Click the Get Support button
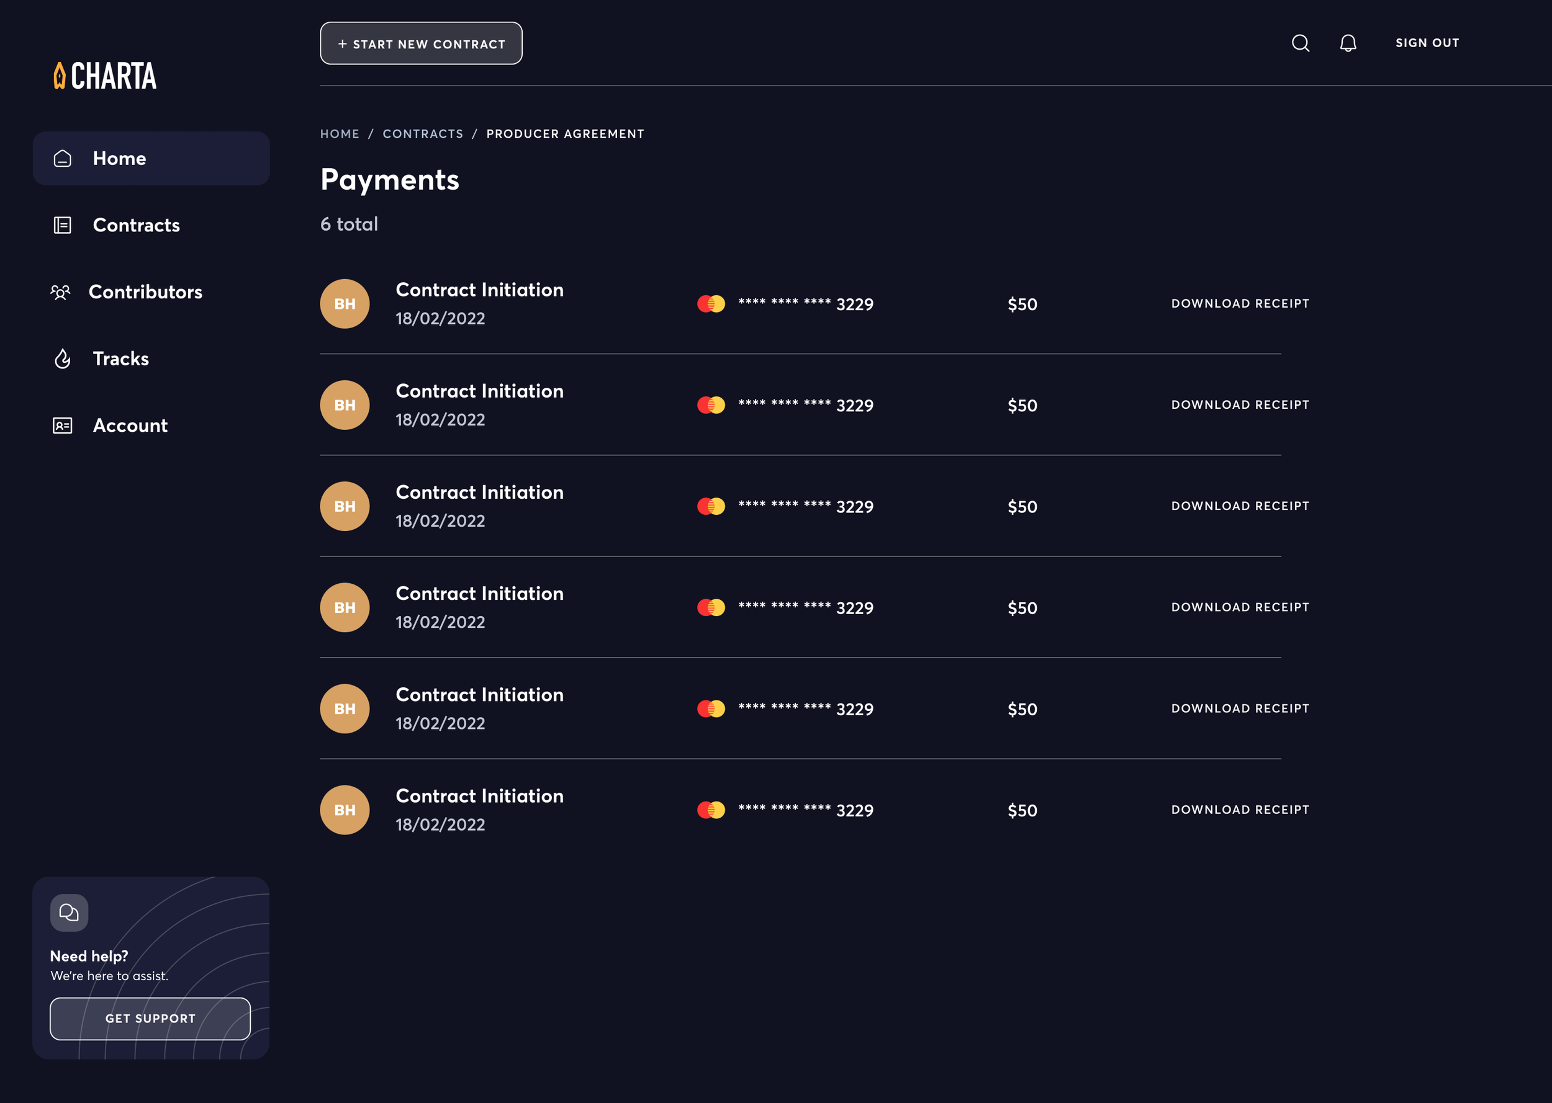The width and height of the screenshot is (1552, 1103). (150, 1018)
